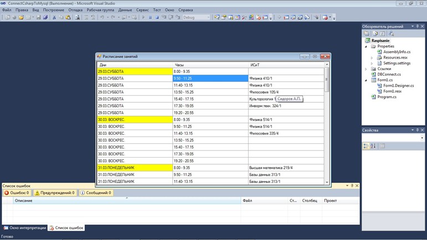Screen dimensions: 427x240
Task: Click the categorized view icon in Properties panel
Action: click(x=366, y=146)
